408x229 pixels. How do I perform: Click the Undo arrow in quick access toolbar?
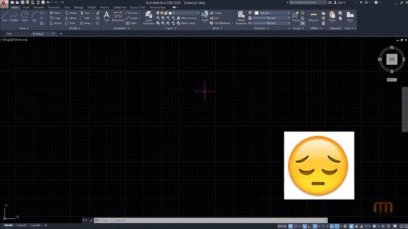tap(48, 3)
